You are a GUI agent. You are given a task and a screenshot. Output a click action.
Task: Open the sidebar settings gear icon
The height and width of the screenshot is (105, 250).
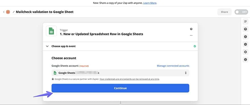click(x=245, y=52)
